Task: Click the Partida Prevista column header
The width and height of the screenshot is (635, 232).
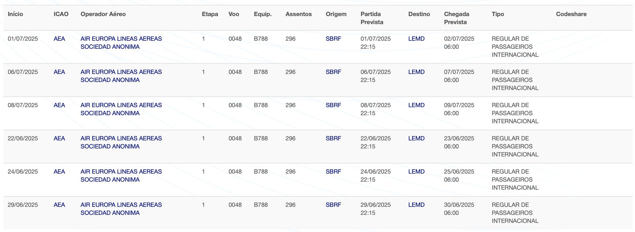Action: click(372, 18)
